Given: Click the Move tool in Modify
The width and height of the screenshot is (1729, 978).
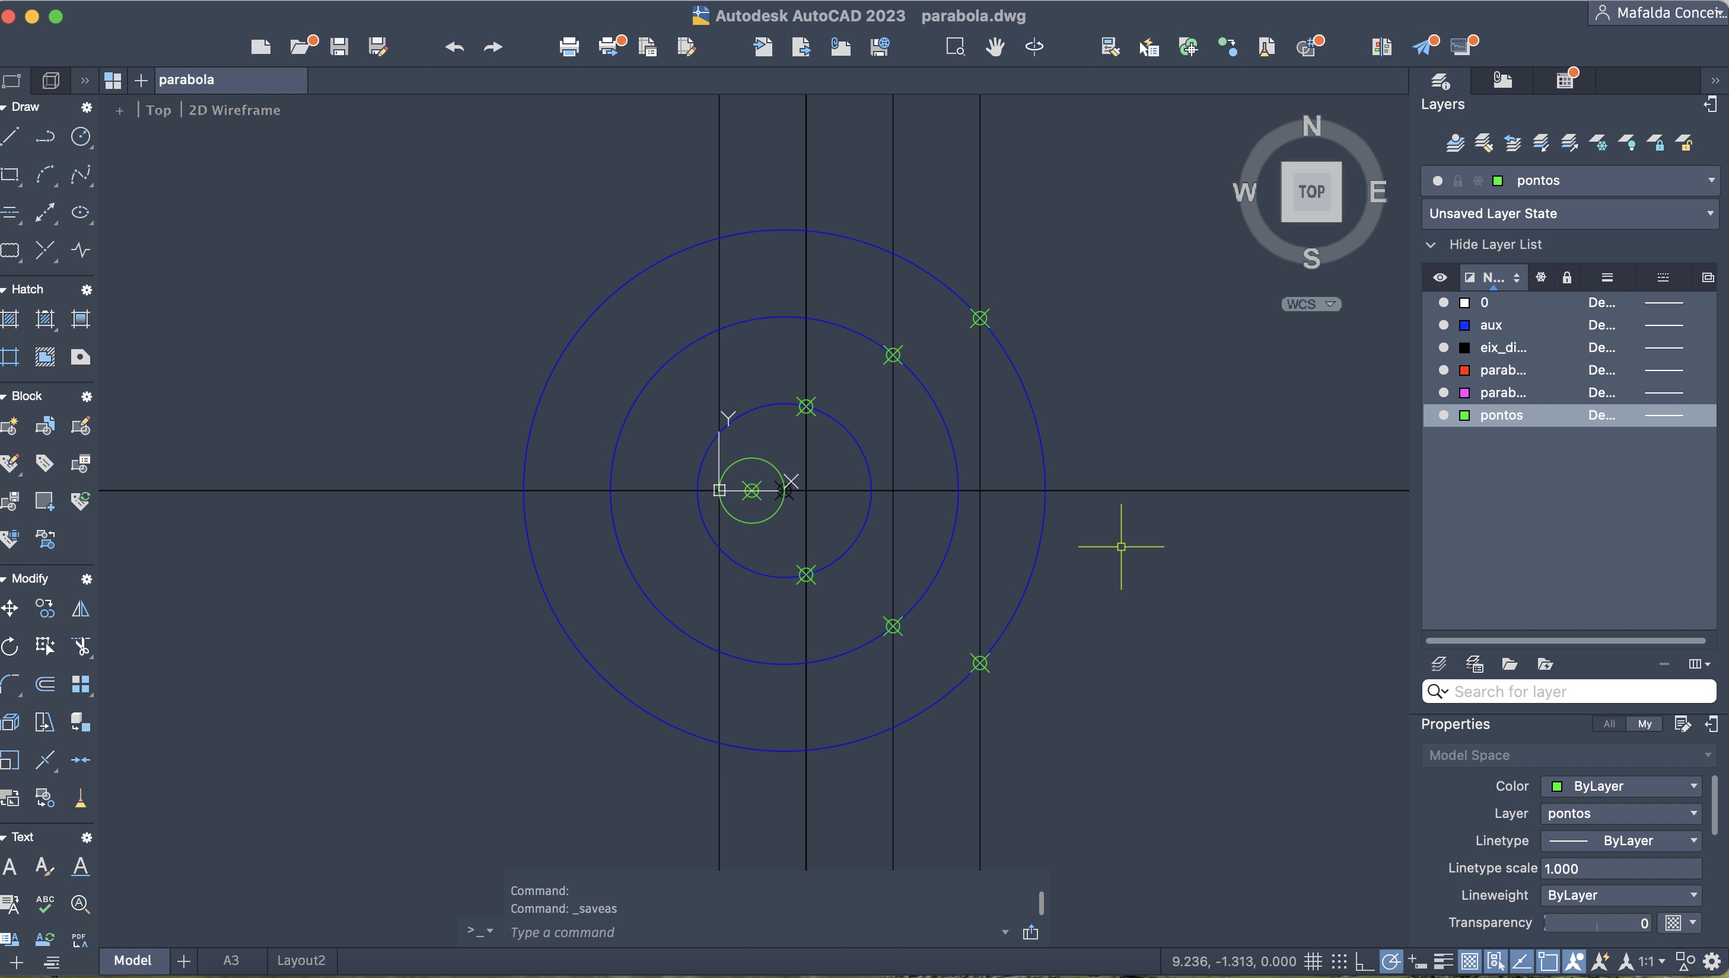Looking at the screenshot, I should tap(10, 609).
